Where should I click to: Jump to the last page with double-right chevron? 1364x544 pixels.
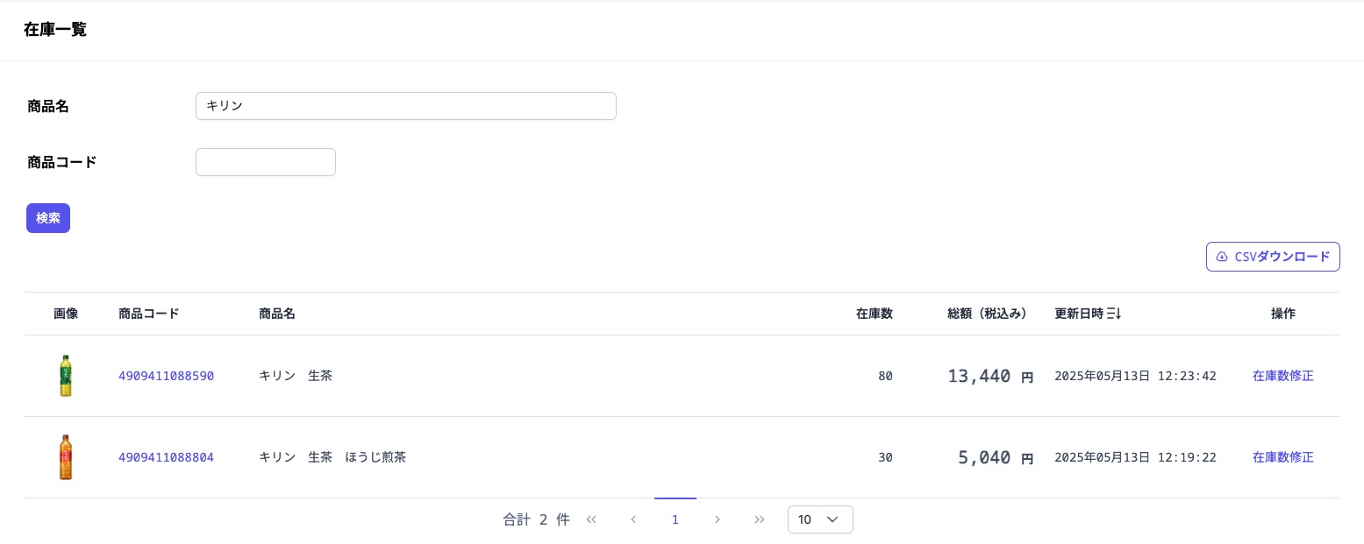click(760, 519)
